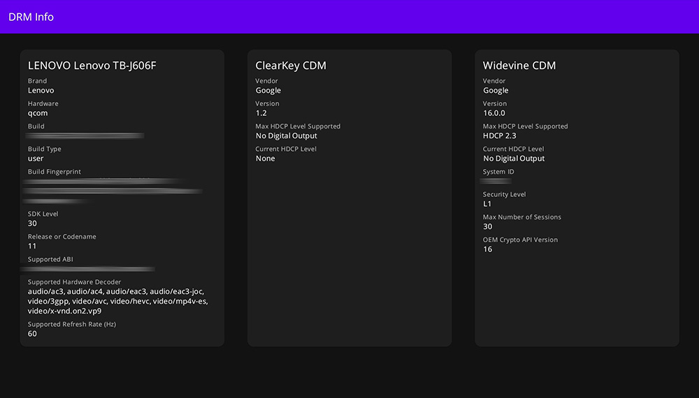The height and width of the screenshot is (398, 699).
Task: Click the Brand value Lenovo
Action: [41, 90]
